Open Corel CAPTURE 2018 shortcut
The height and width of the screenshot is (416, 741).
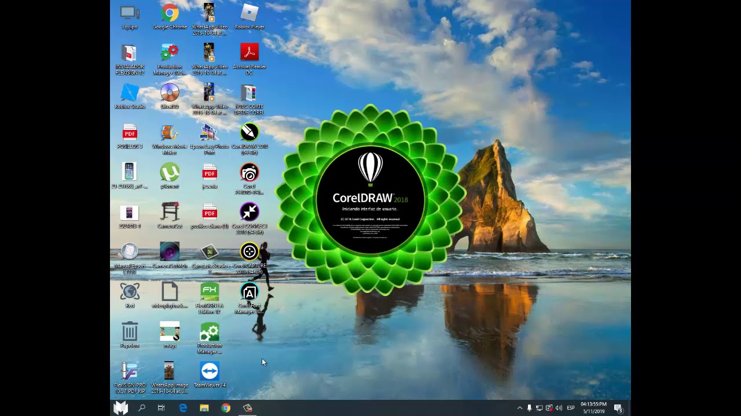point(250,259)
